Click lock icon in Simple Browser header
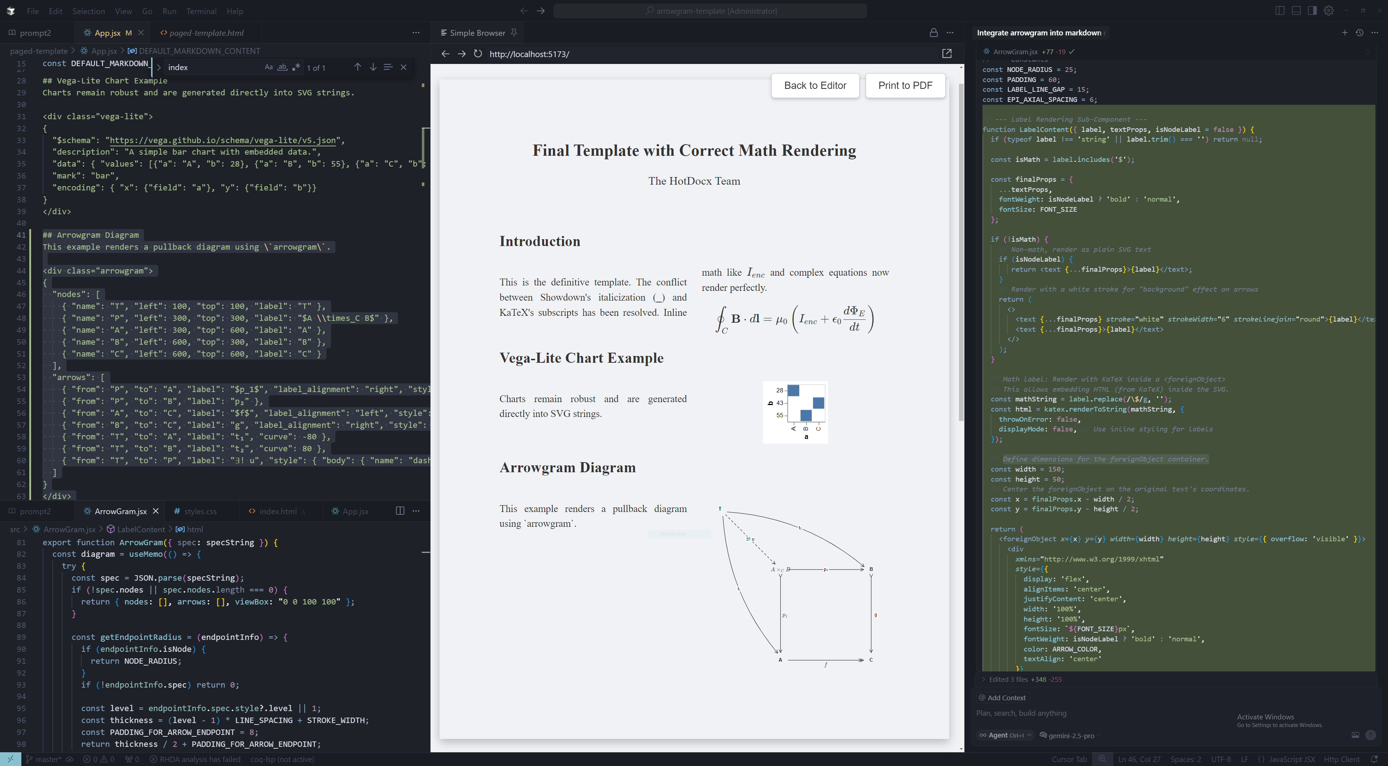Viewport: 1388px width, 766px height. tap(933, 33)
